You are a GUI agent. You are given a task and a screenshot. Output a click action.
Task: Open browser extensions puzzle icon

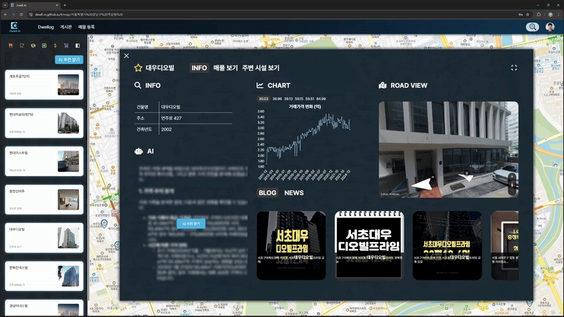click(x=539, y=14)
